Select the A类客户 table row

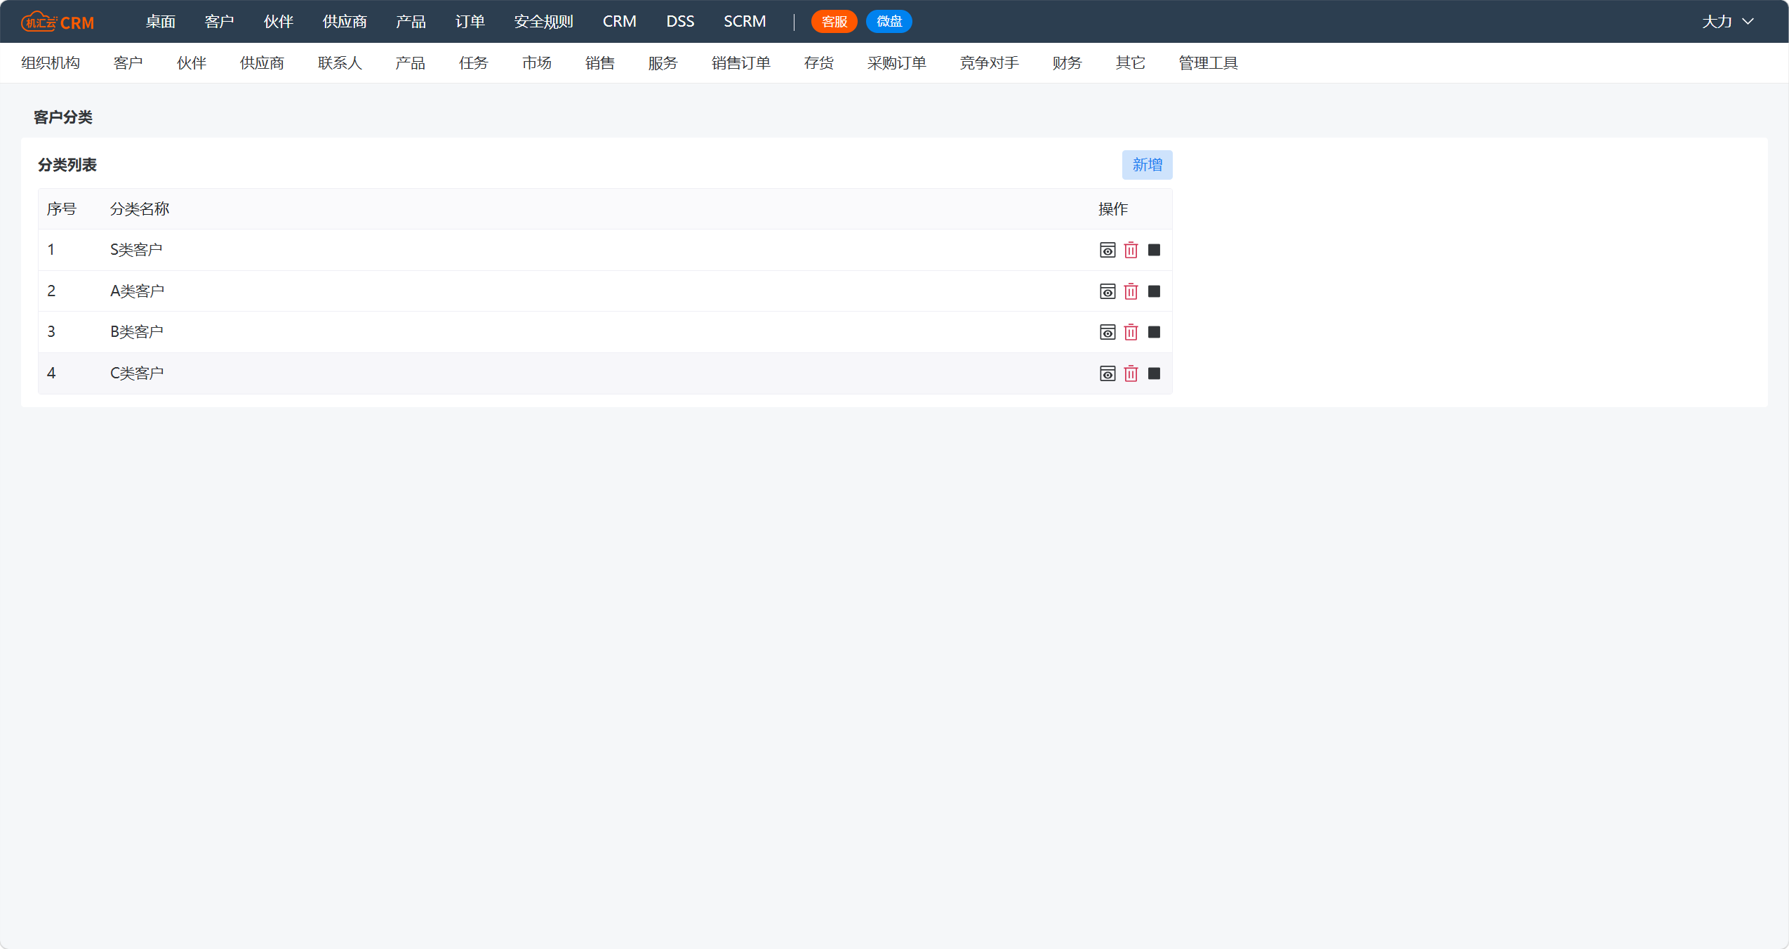click(x=605, y=291)
